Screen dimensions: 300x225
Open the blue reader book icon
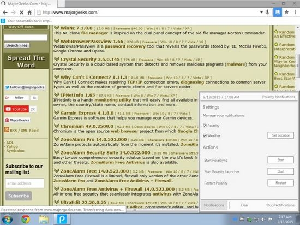coord(277,12)
